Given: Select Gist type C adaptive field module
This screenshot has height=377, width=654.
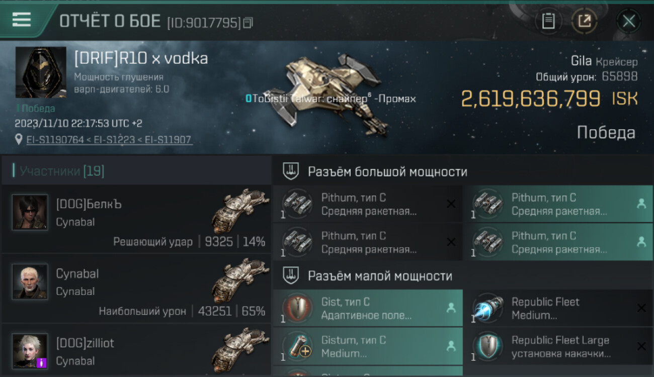Looking at the screenshot, I should [368, 308].
